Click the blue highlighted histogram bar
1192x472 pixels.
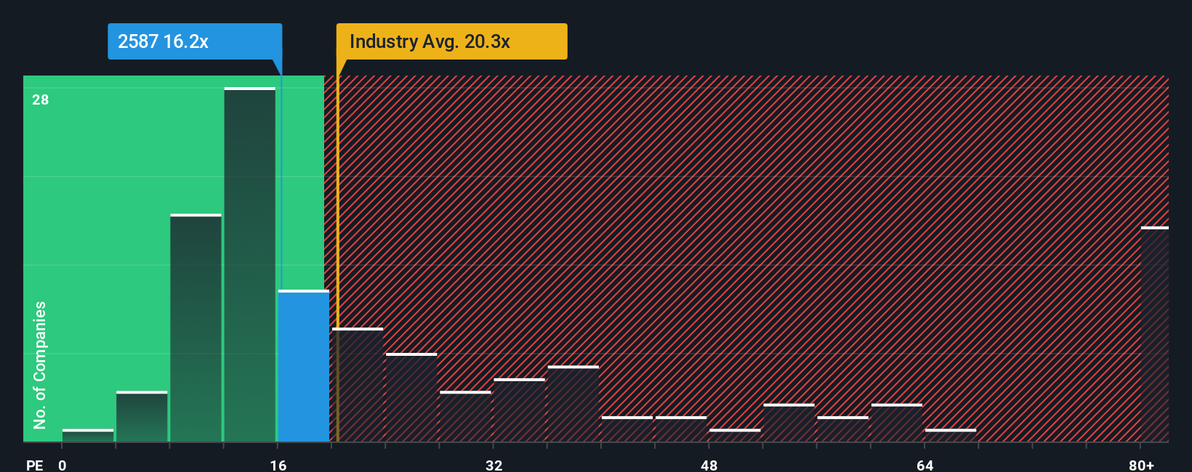(x=304, y=366)
